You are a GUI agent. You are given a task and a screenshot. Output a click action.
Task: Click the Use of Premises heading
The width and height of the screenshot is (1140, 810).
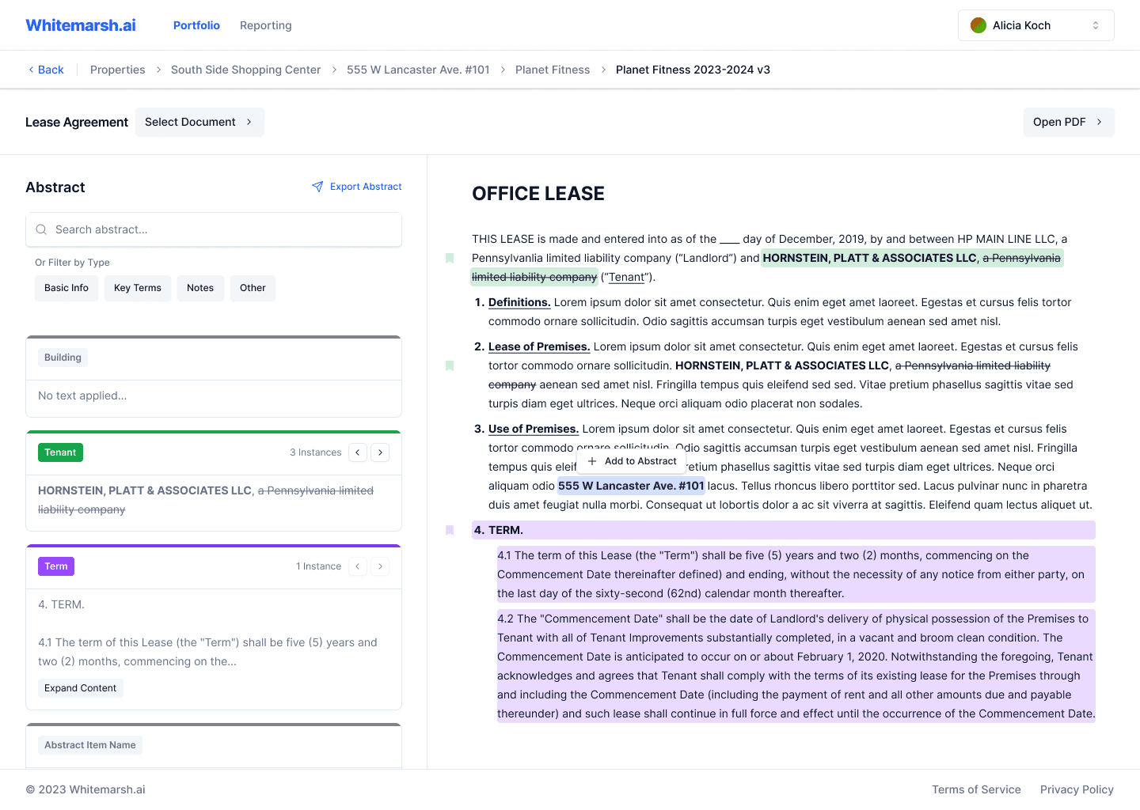[x=534, y=429]
